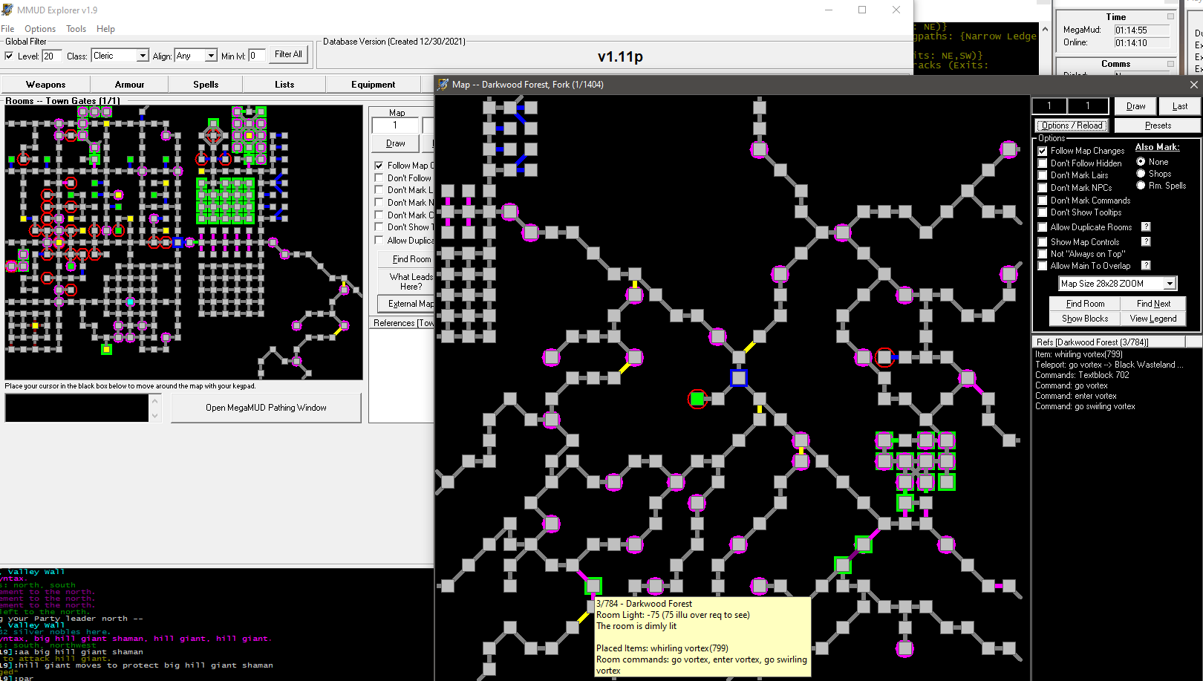Click the Map window title bar icon

pos(443,85)
